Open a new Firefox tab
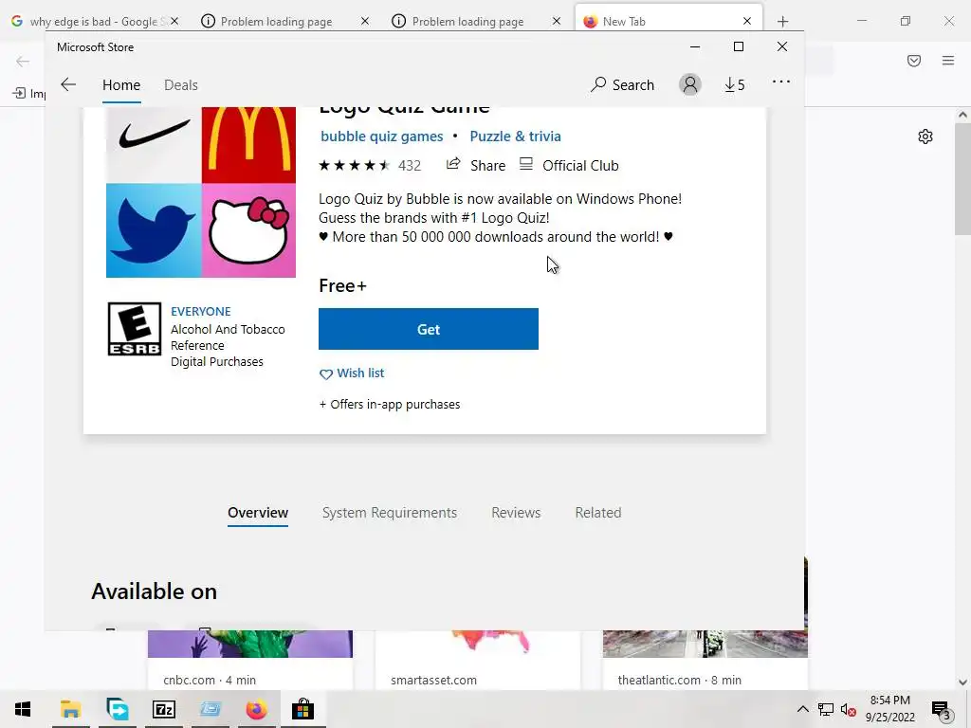The image size is (971, 728). tap(782, 22)
